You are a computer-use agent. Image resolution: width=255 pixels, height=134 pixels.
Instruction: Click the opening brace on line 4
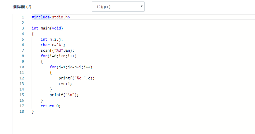coord(33,34)
